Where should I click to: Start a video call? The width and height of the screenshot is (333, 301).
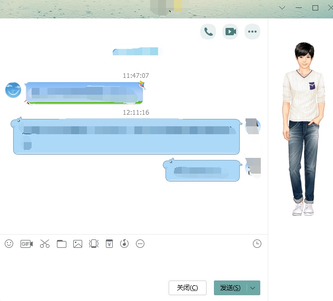(x=230, y=32)
